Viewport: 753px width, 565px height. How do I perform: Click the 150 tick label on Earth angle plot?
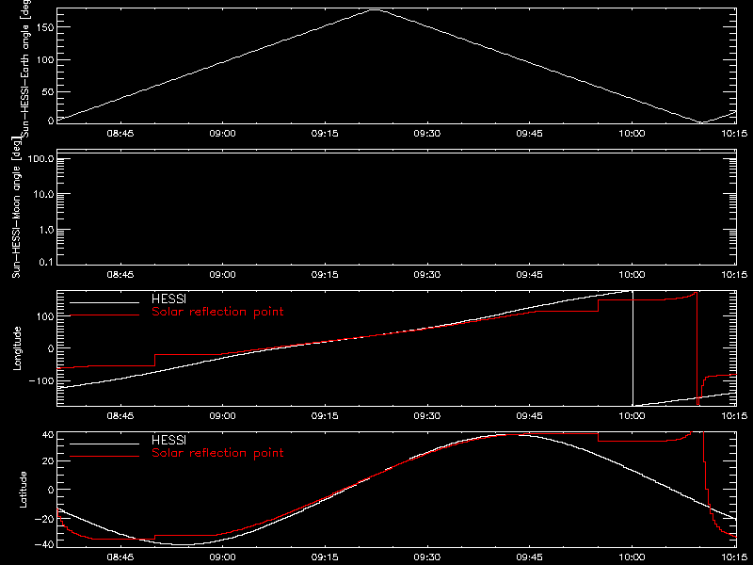[44, 27]
